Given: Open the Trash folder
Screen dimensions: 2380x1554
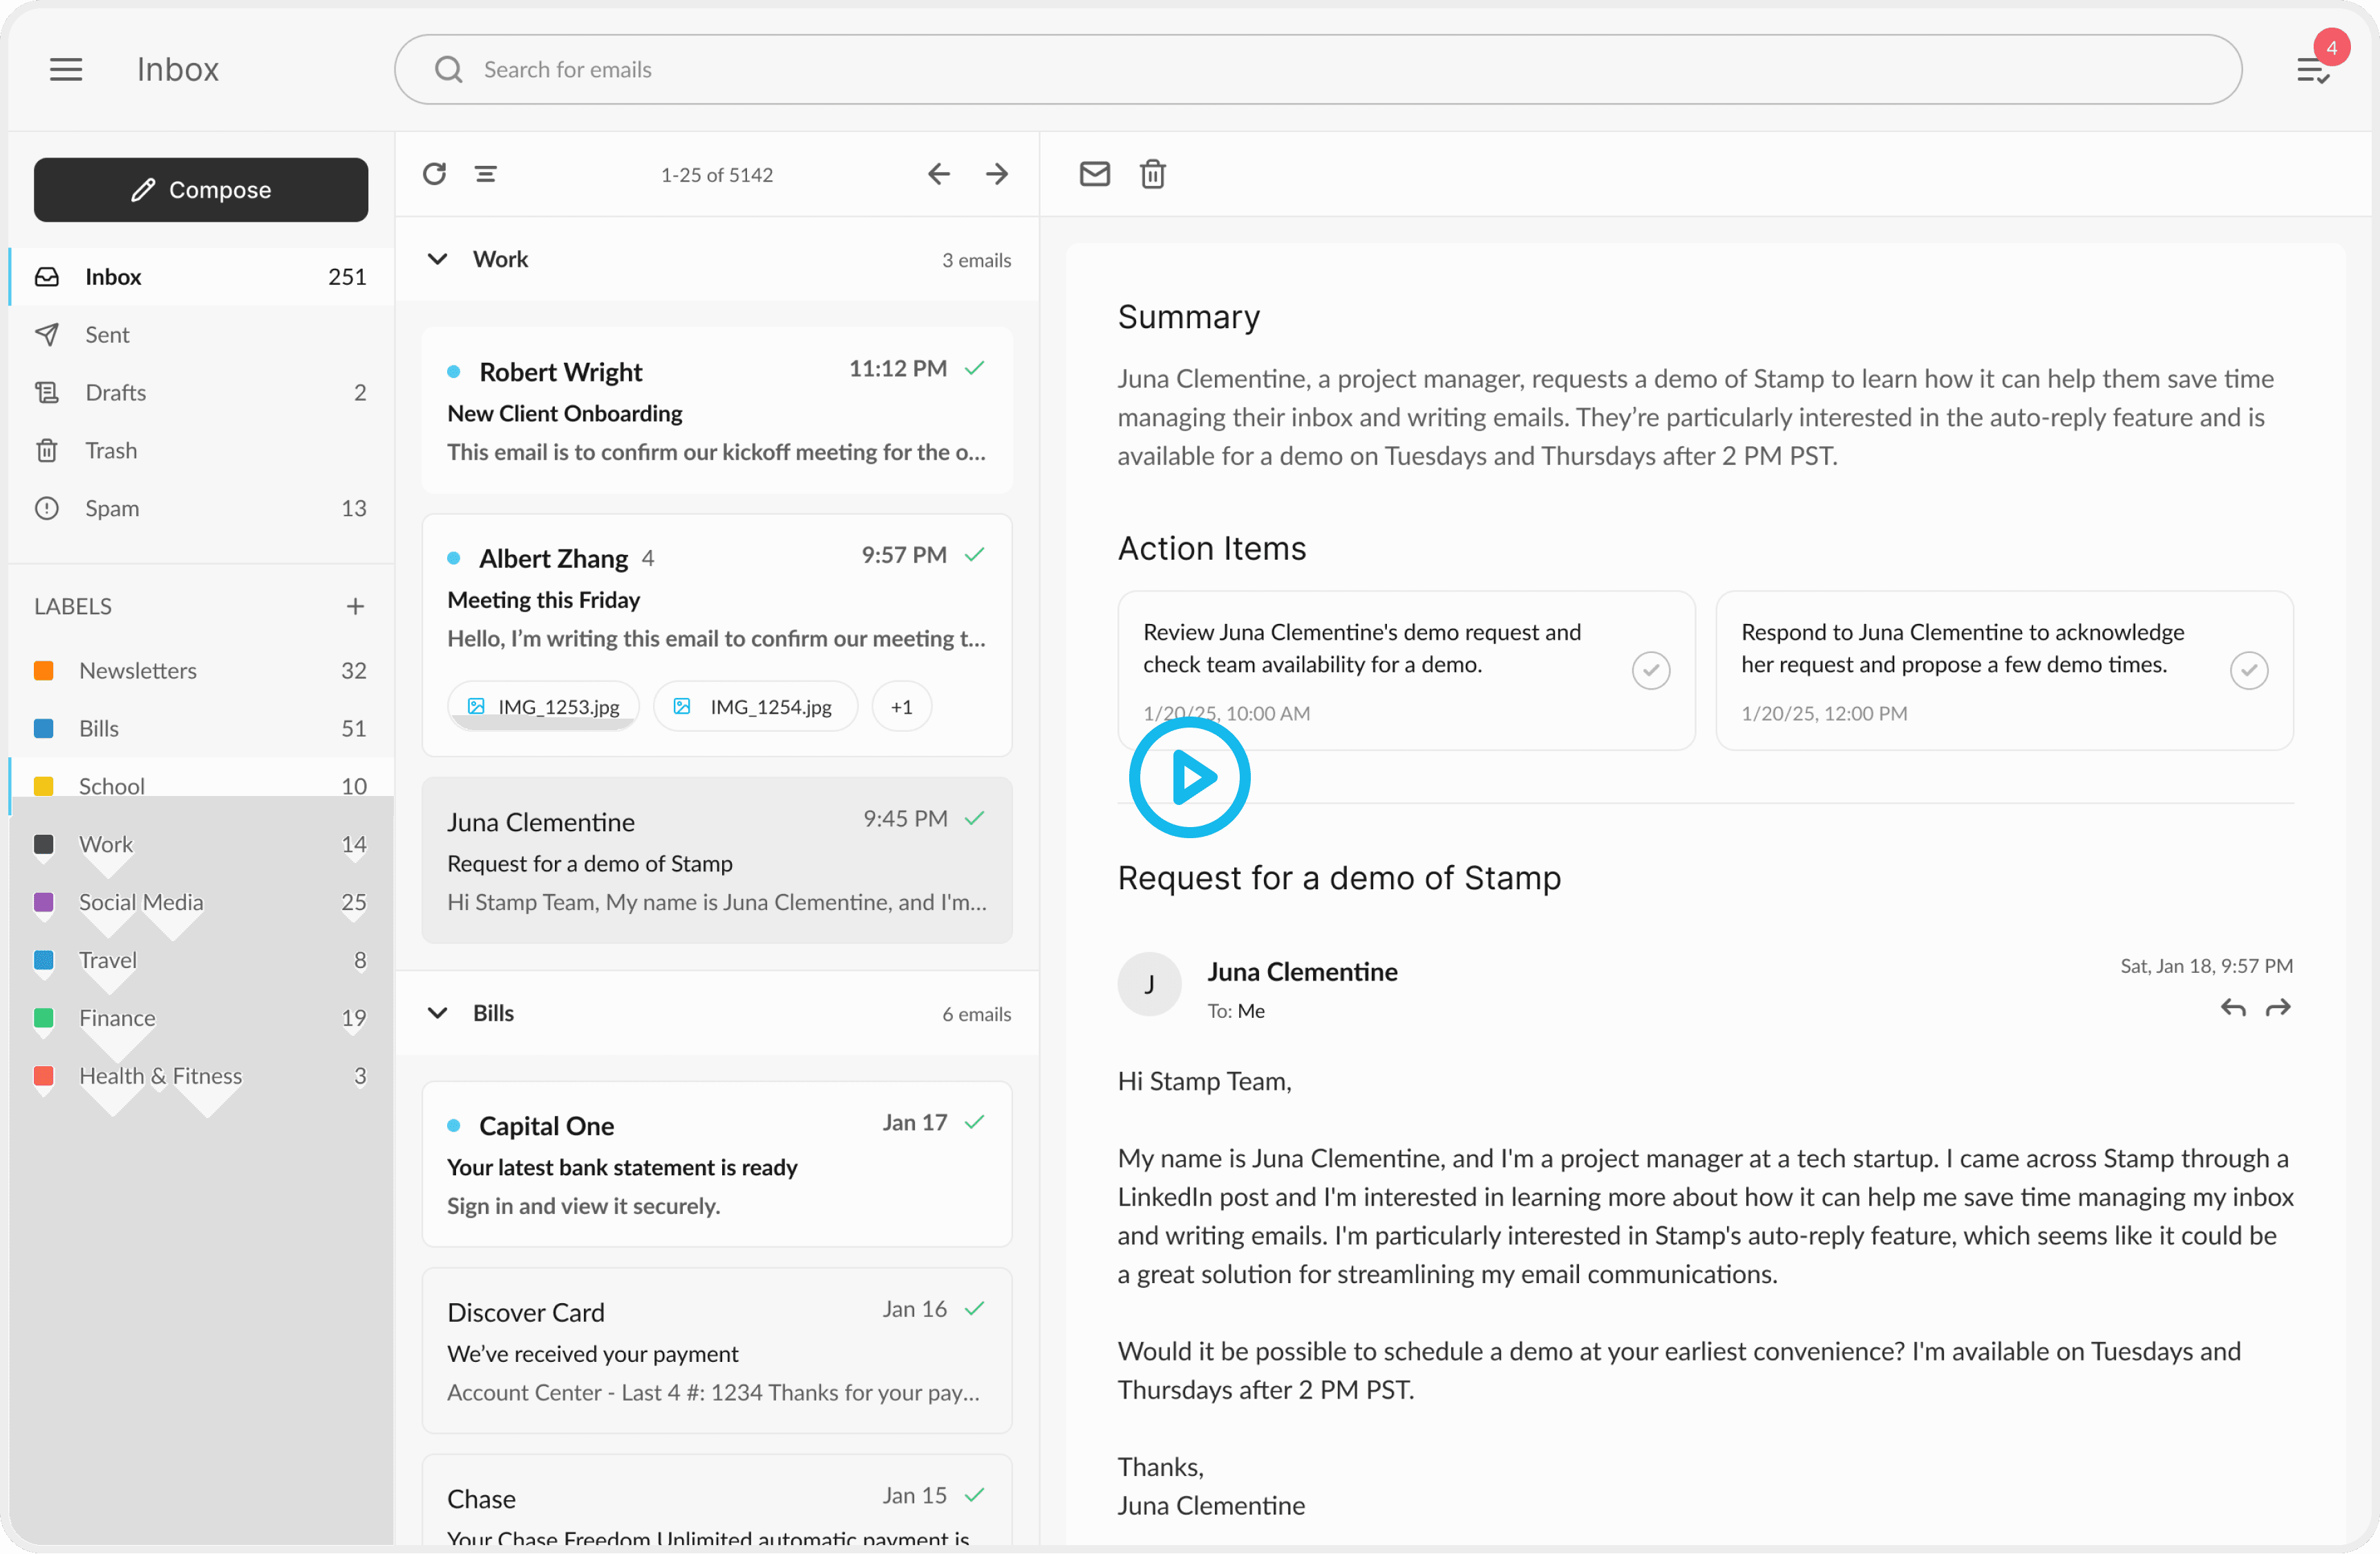Looking at the screenshot, I should coord(201,451).
